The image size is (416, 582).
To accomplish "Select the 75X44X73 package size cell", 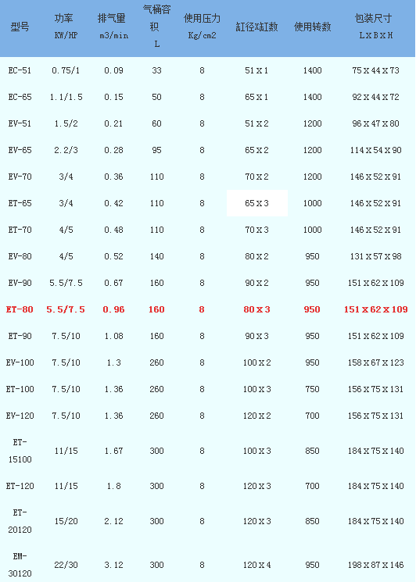I will (375, 70).
